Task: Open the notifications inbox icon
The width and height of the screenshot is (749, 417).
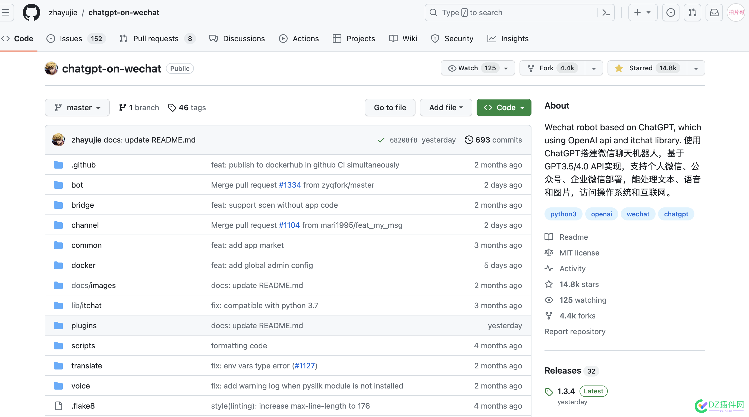Action: point(714,12)
